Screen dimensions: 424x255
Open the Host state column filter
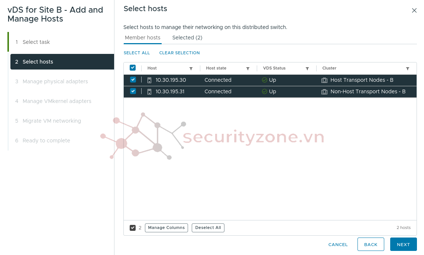pyautogui.click(x=248, y=69)
